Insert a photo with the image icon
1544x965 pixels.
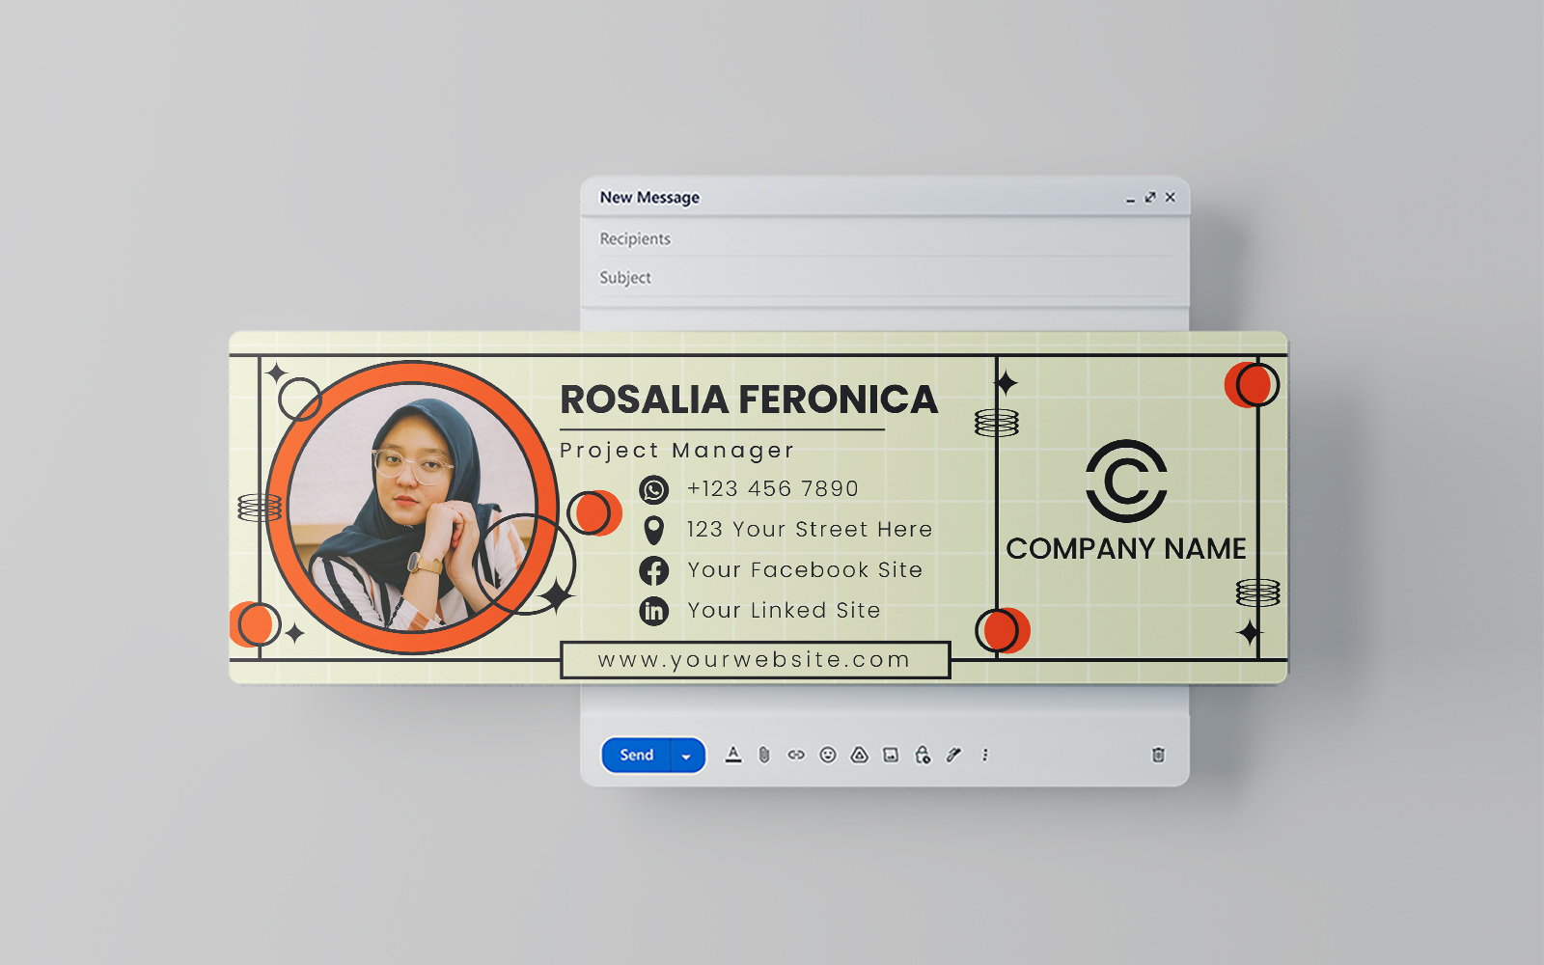point(891,755)
